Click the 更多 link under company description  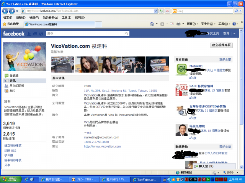(x=89, y=133)
